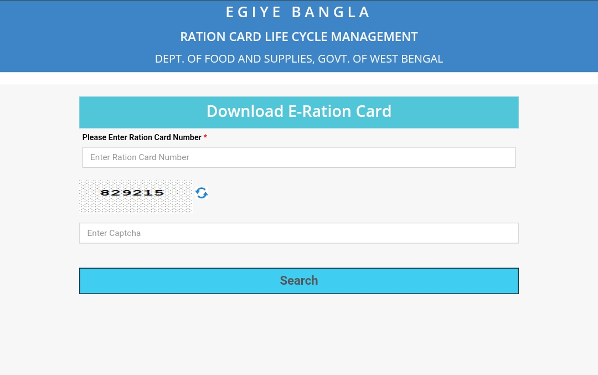598x375 pixels.
Task: Click the captcha image showing 829215
Action: (132, 193)
